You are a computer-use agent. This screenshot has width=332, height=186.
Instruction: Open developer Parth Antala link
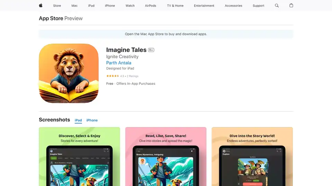click(119, 63)
